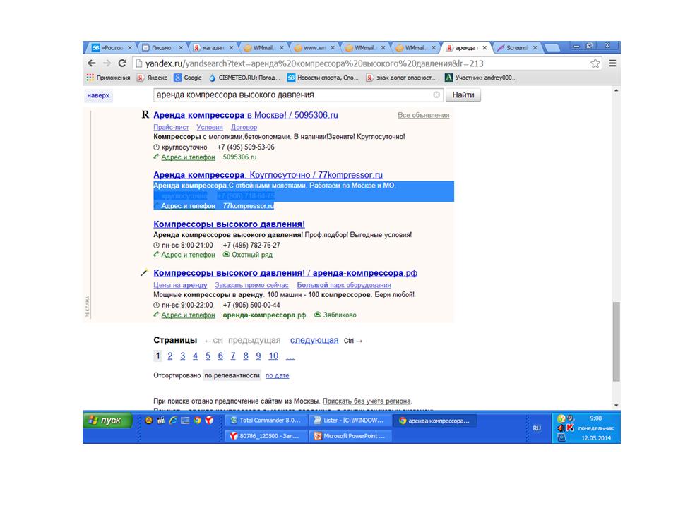Open a new tab with the blank tab button

tap(552, 47)
